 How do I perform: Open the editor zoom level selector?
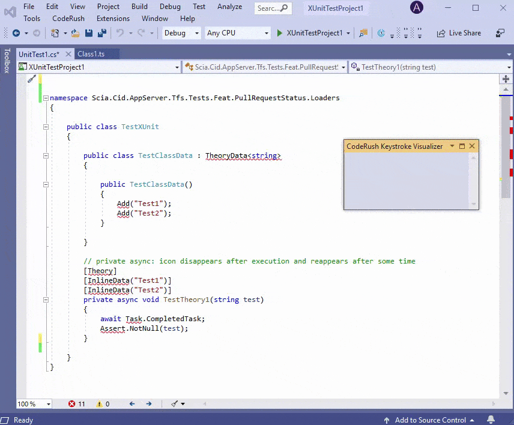coord(33,403)
